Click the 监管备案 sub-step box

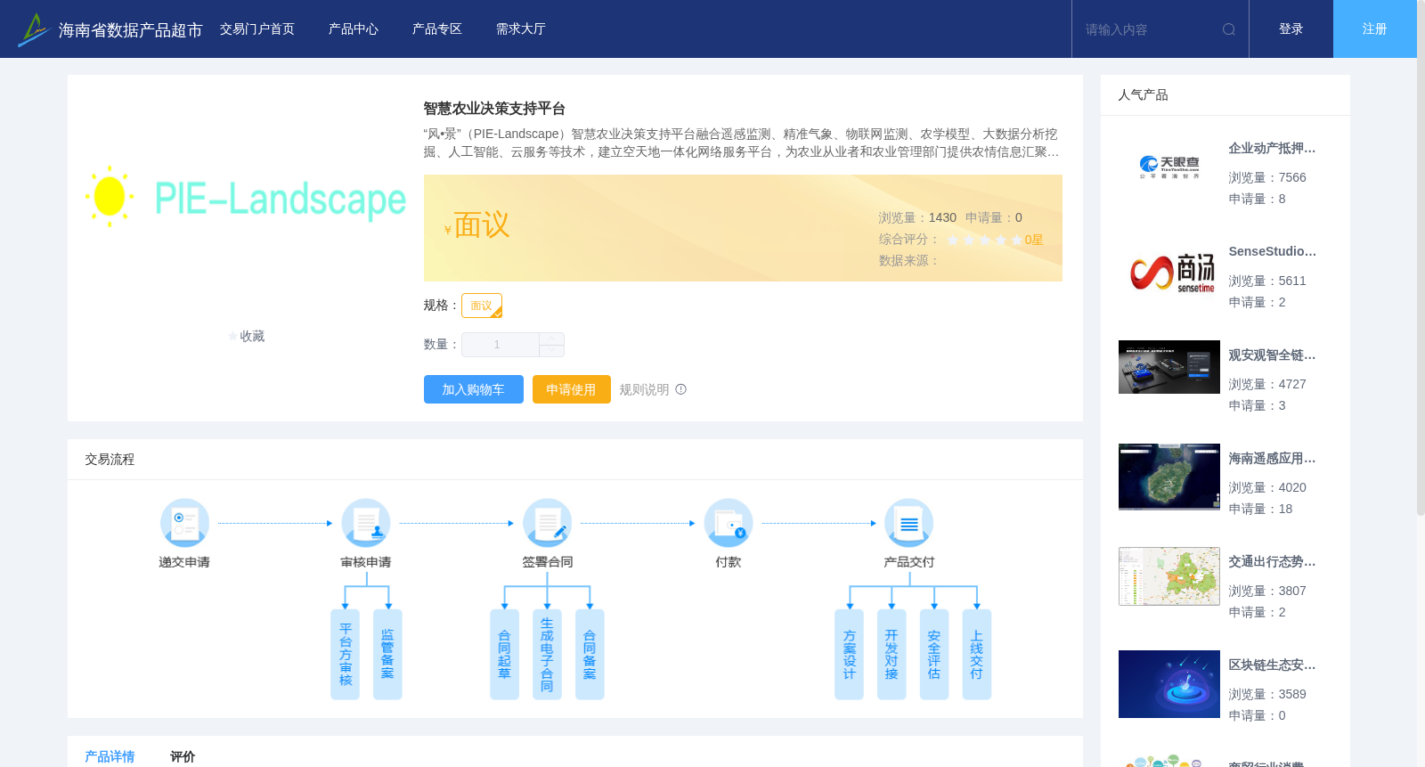pos(387,655)
